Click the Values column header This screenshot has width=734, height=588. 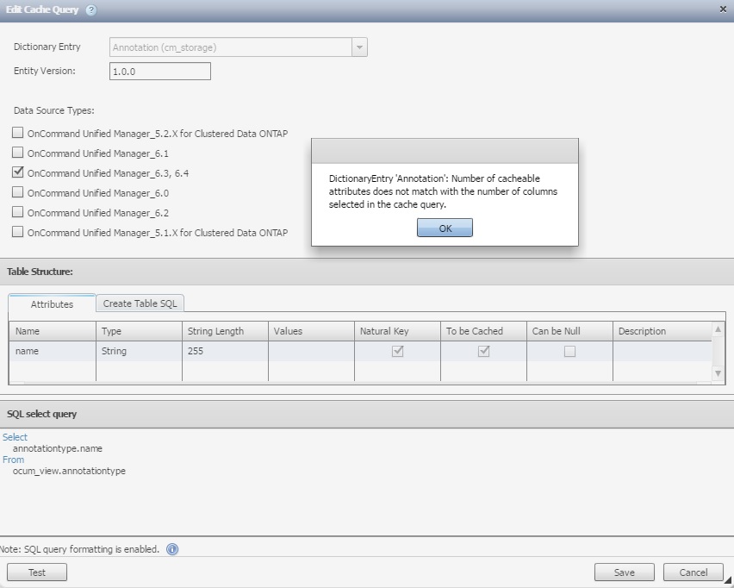(x=311, y=331)
